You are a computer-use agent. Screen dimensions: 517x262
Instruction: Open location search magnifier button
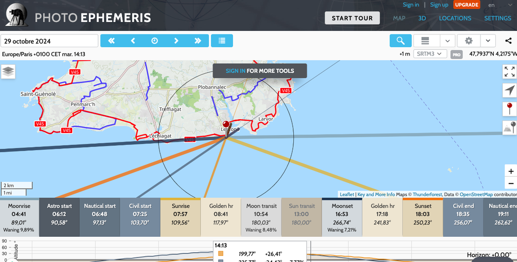point(401,41)
